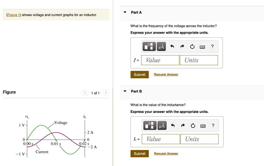Open the keyboard shortcuts icon in Part A toolbar
Image resolution: width=264 pixels, height=166 pixels.
click(202, 47)
